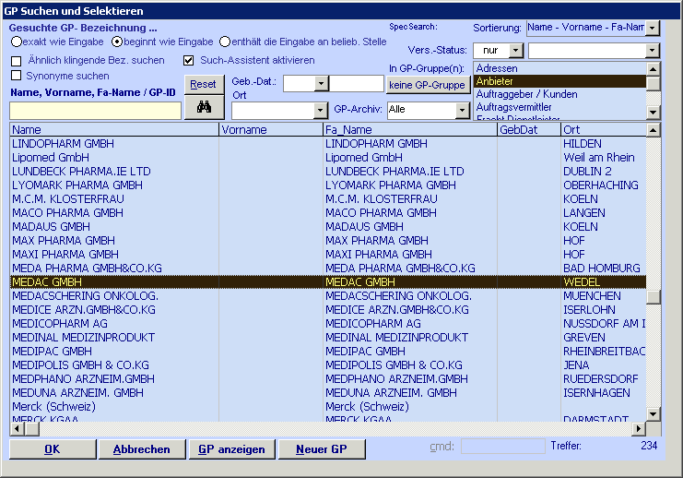Select MACO PHARMA GMBH in Name column

(x=114, y=213)
